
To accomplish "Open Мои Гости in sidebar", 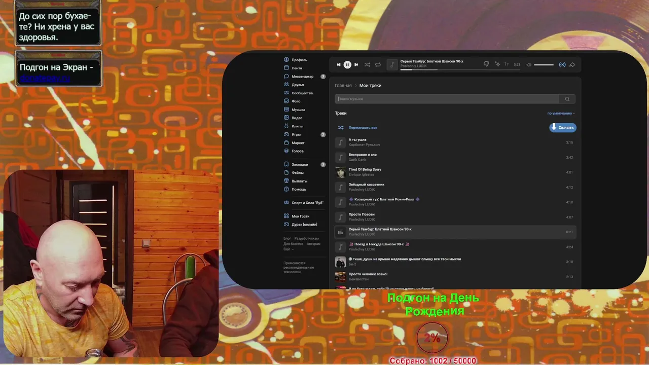I will [297, 216].
